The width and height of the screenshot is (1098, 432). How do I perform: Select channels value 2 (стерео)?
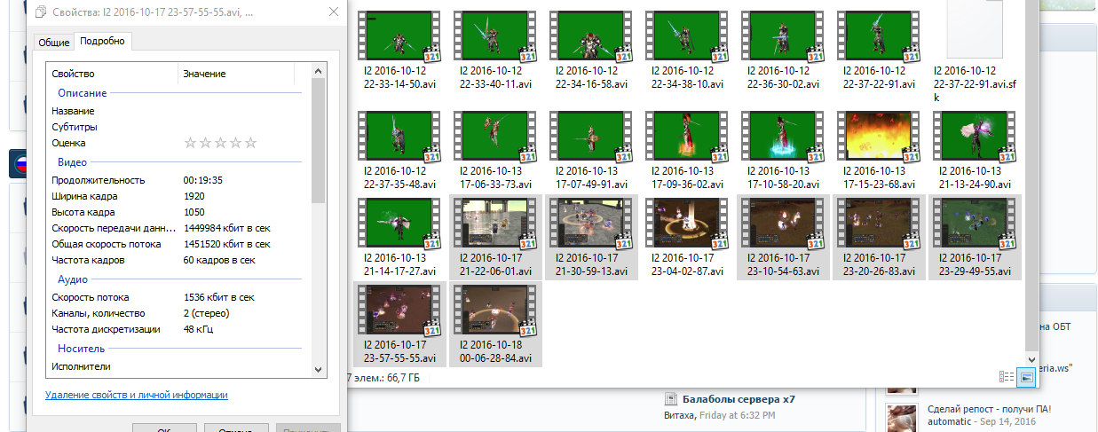point(206,313)
